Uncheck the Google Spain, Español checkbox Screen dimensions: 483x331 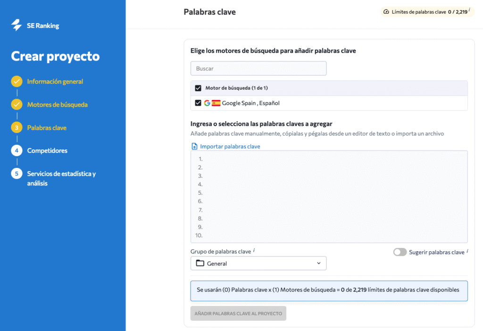point(198,103)
